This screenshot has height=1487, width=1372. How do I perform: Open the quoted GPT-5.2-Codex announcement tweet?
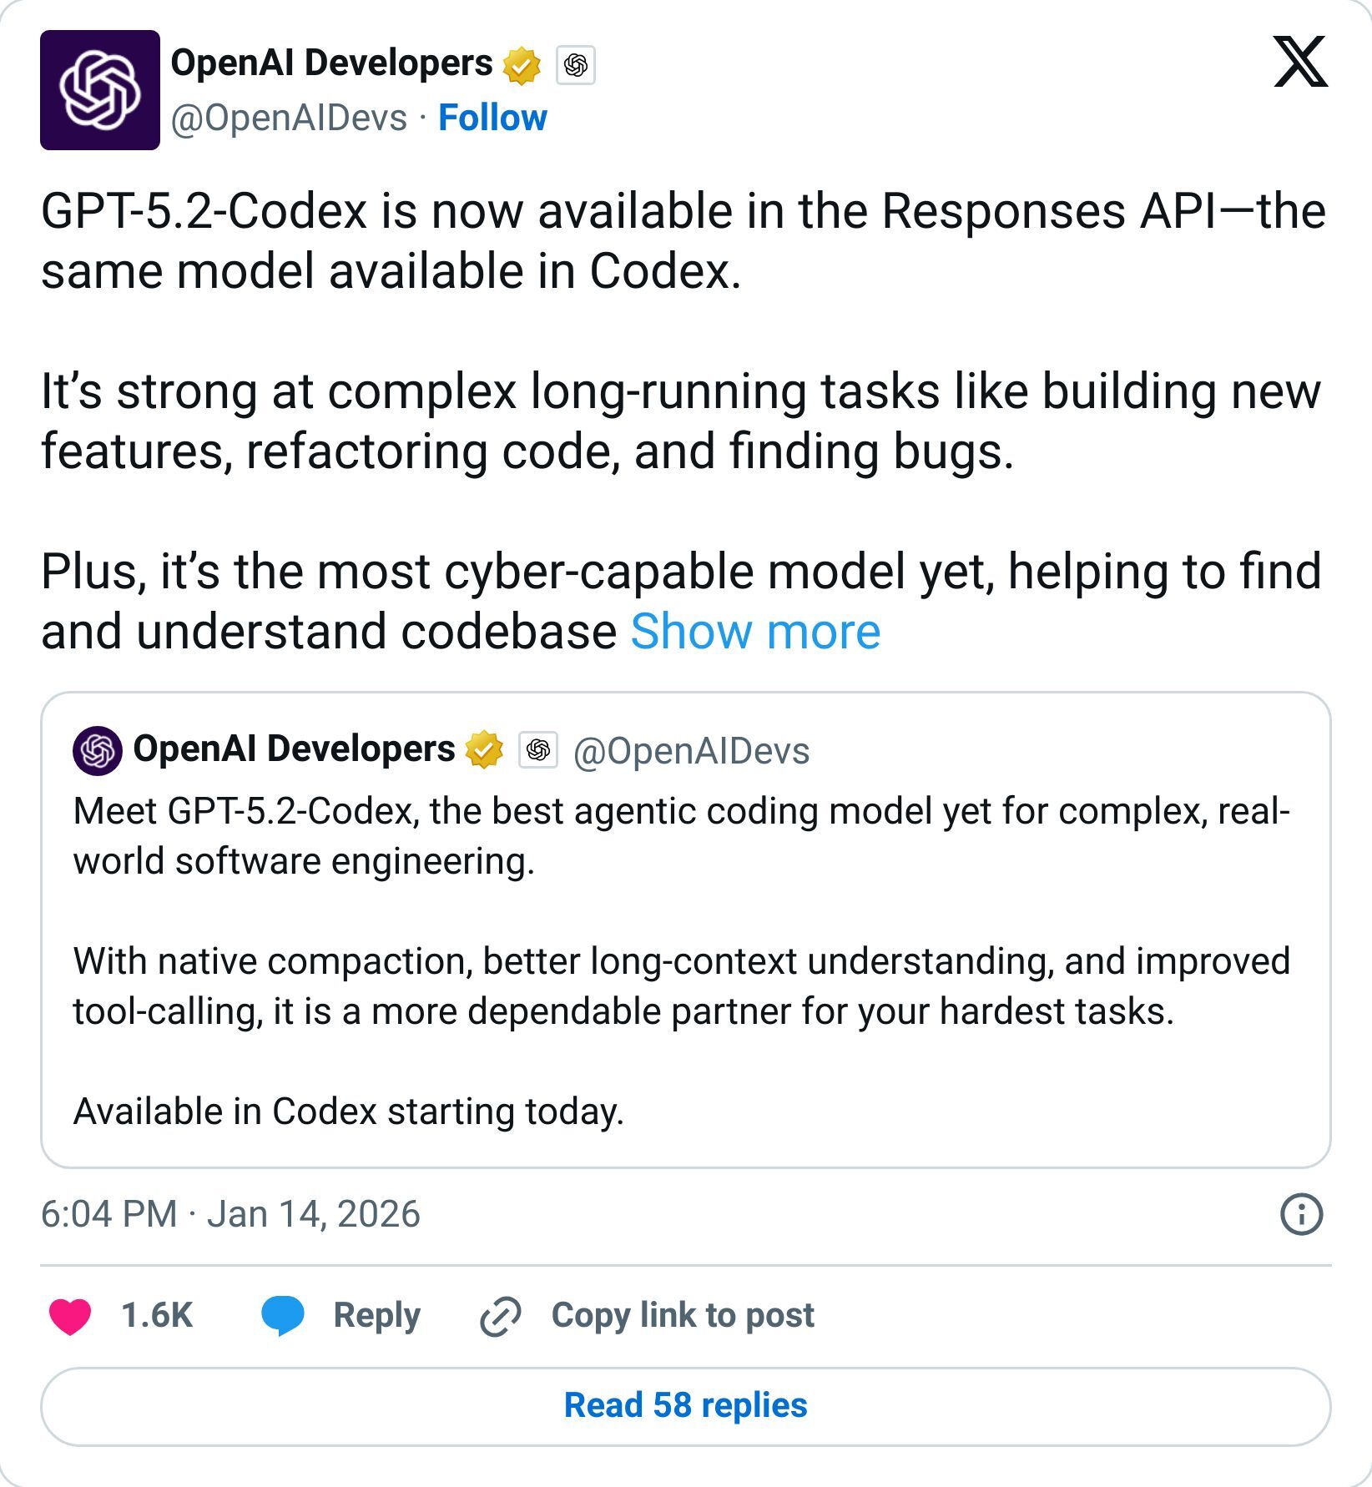click(x=686, y=960)
